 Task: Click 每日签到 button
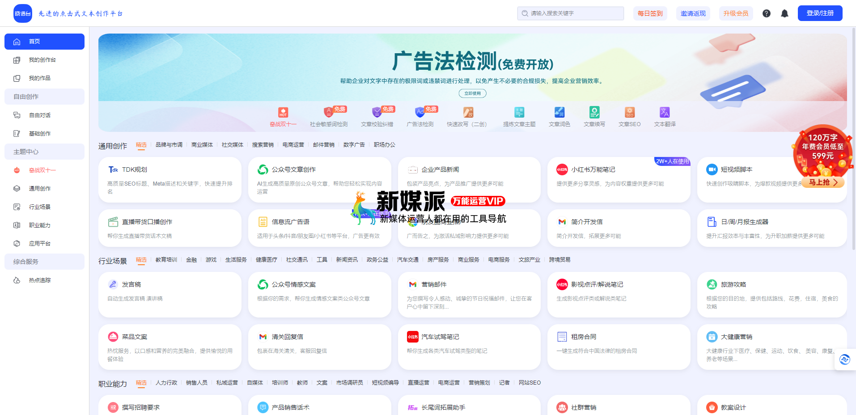(650, 13)
